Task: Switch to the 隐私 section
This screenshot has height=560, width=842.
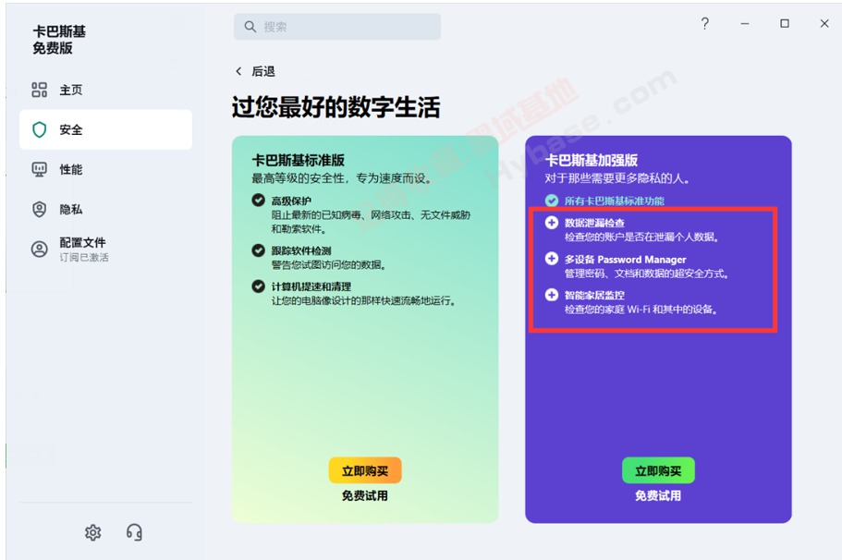Action: (105, 210)
